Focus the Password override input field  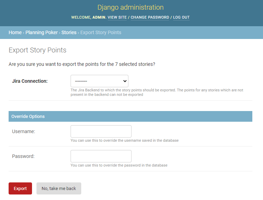[x=101, y=156]
